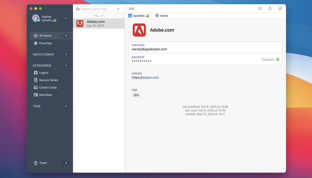Select Identities category
Viewport: 312px width, 178px height.
45,95
